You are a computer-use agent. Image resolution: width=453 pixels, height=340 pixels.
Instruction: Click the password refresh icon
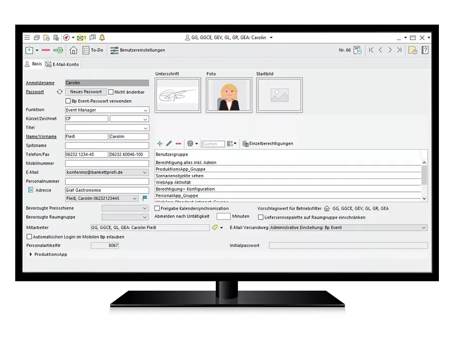pyautogui.click(x=59, y=92)
